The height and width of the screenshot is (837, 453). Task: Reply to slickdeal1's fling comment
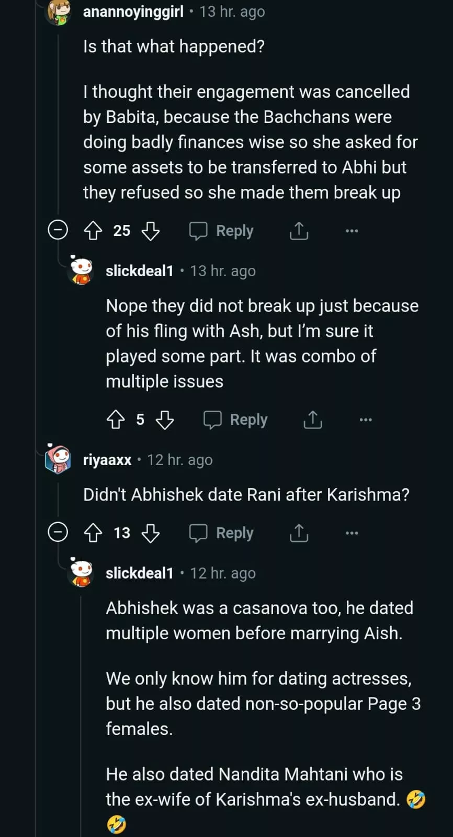point(235,420)
